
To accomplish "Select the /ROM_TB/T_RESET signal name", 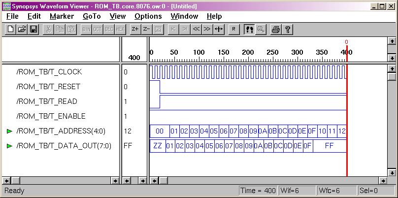I will click(x=48, y=87).
